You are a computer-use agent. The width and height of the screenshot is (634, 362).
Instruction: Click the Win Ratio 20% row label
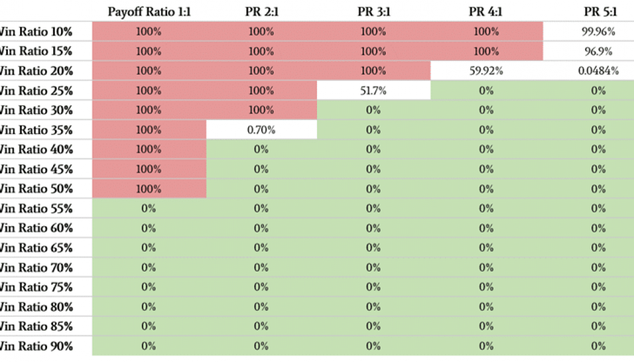pos(36,71)
